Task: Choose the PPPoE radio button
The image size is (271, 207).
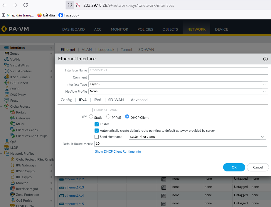Action: [108, 117]
